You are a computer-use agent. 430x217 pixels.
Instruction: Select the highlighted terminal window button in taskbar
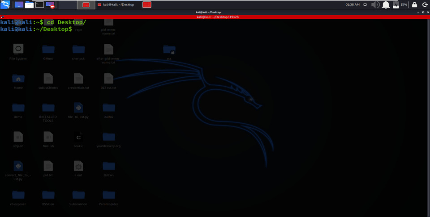86,4
